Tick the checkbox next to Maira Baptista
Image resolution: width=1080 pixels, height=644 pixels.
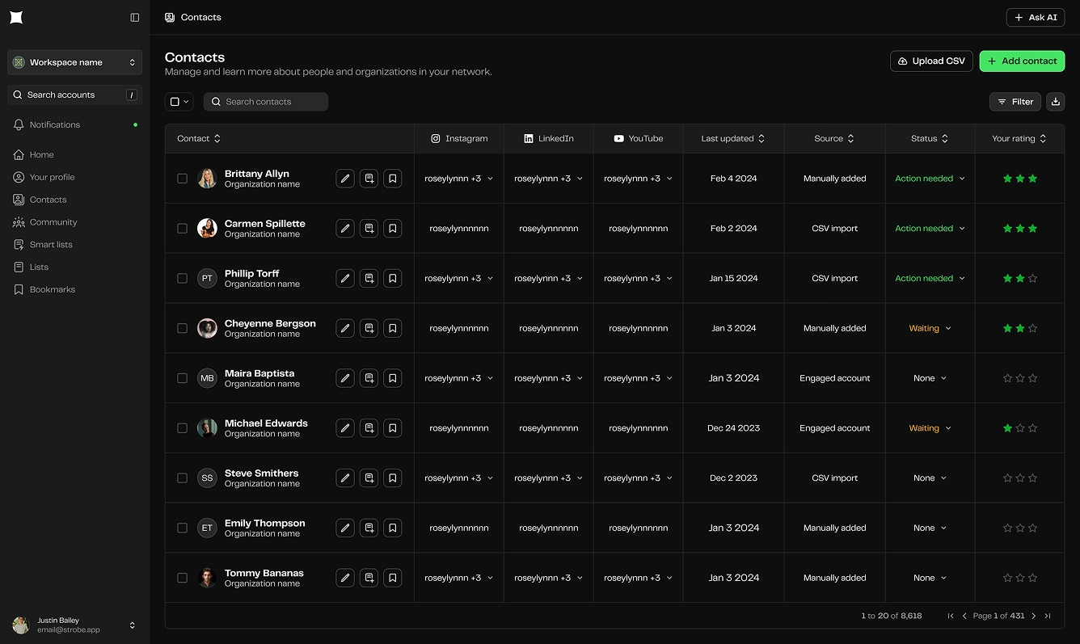pyautogui.click(x=182, y=378)
